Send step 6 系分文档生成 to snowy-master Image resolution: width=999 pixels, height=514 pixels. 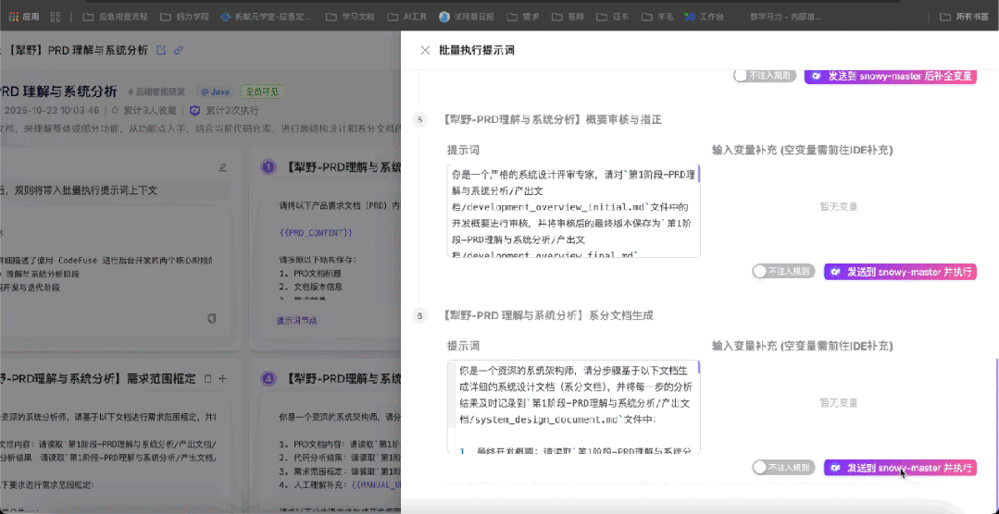(900, 468)
